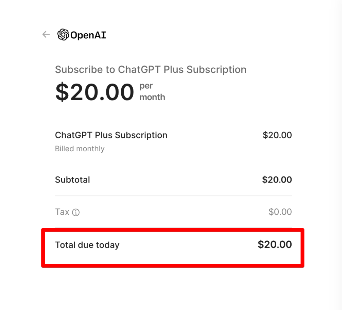Image resolution: width=348 pixels, height=310 pixels.
Task: Click the ChatGPT Plus line item $20.00 amount
Action: pyautogui.click(x=277, y=135)
